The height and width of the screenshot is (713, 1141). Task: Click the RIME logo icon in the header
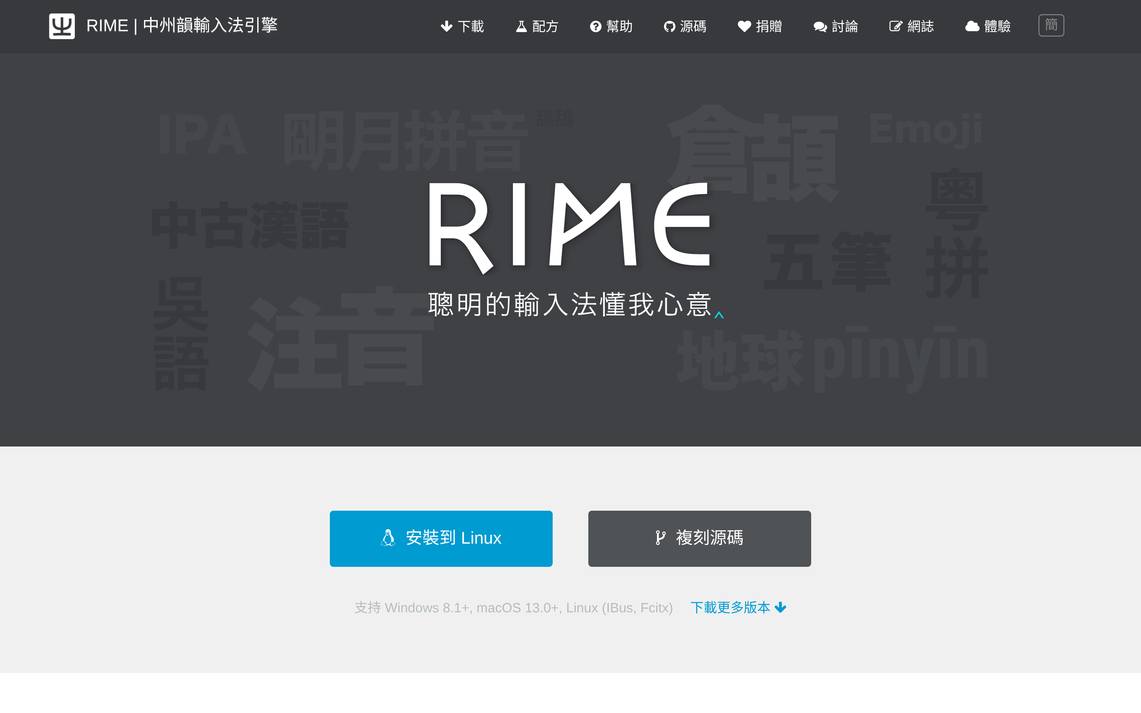point(62,26)
